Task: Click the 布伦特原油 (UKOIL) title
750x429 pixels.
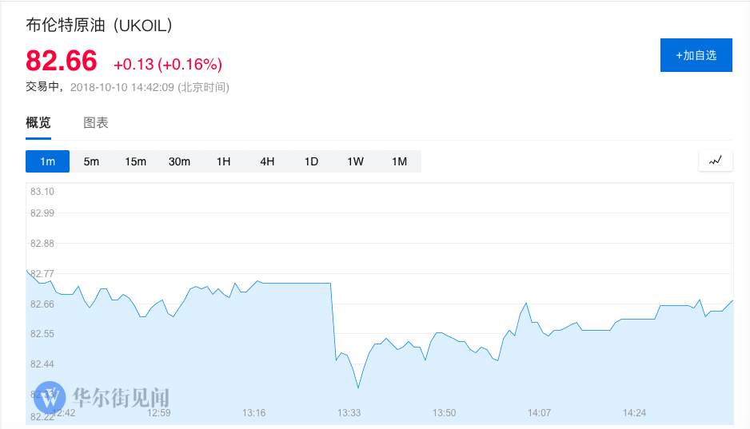Action: [99, 25]
